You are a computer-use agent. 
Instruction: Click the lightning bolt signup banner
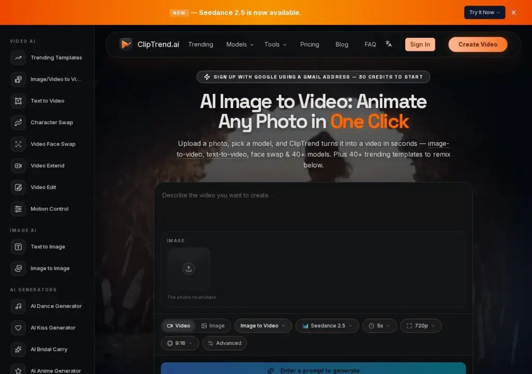313,77
